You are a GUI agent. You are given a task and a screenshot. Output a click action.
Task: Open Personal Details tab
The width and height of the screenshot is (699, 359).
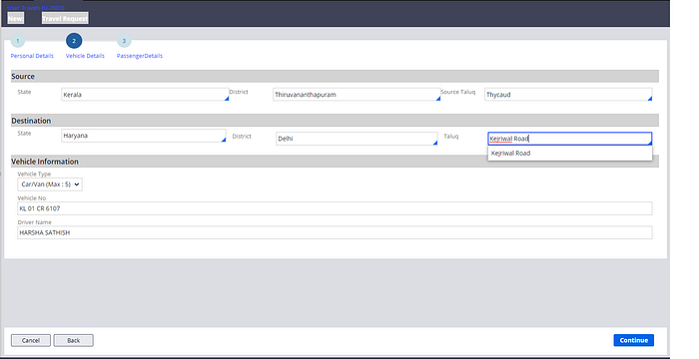pos(32,56)
